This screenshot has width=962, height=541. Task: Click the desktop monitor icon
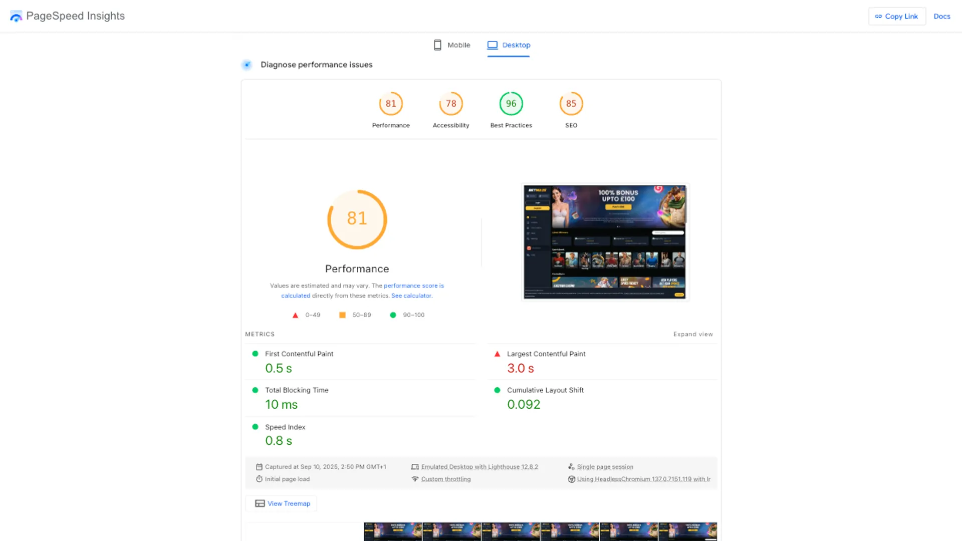click(x=493, y=45)
